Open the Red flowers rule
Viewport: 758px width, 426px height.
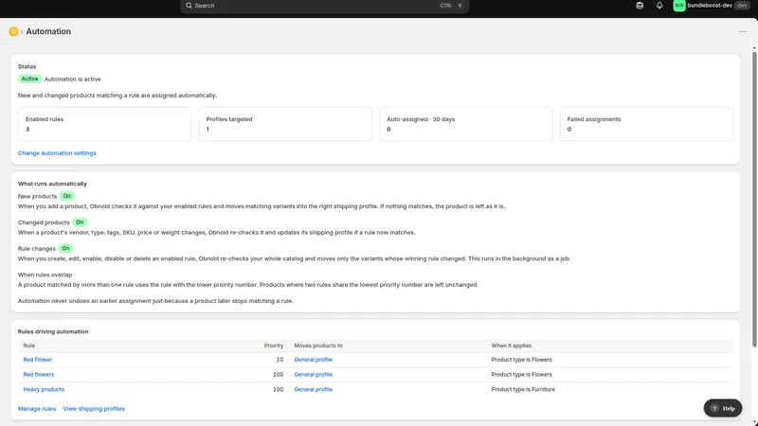coord(39,374)
